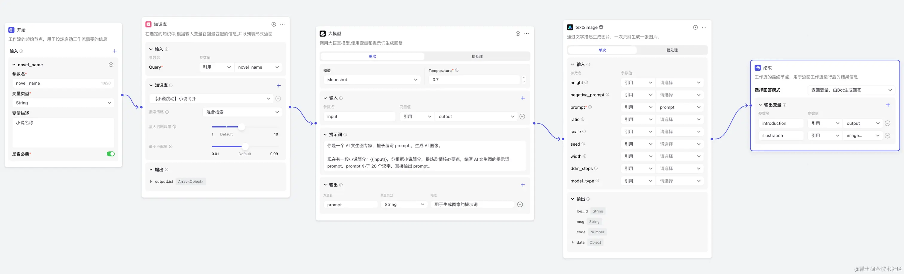Collapse the 提示词 prompt section
This screenshot has height=274, width=904.
tap(325, 135)
